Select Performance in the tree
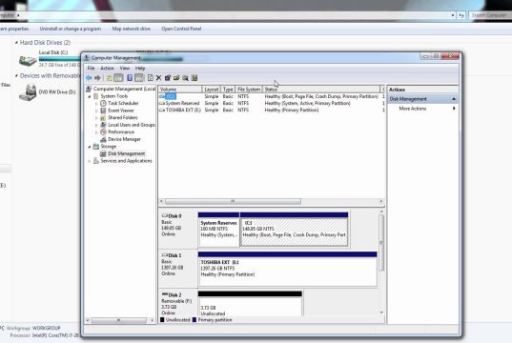This screenshot has width=512, height=343. pyautogui.click(x=121, y=131)
